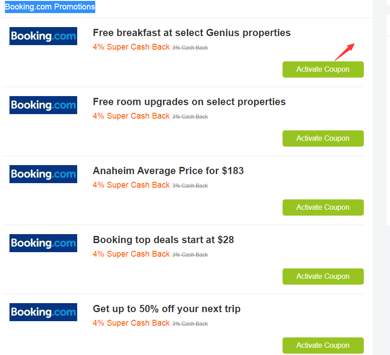Click the Booking.com logo beside free breakfast offer
This screenshot has height=355, width=390.
click(43, 36)
